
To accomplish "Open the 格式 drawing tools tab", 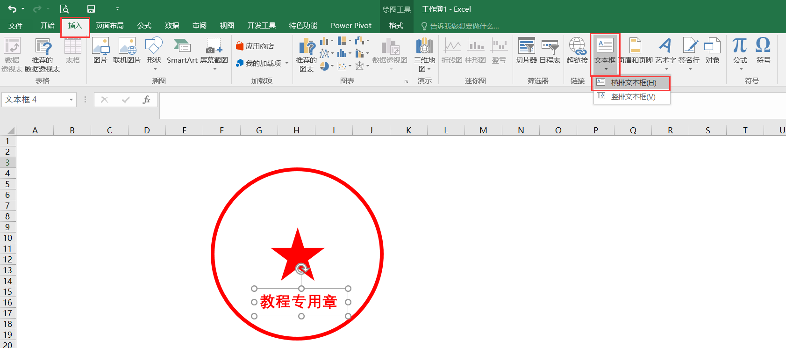I will [396, 26].
